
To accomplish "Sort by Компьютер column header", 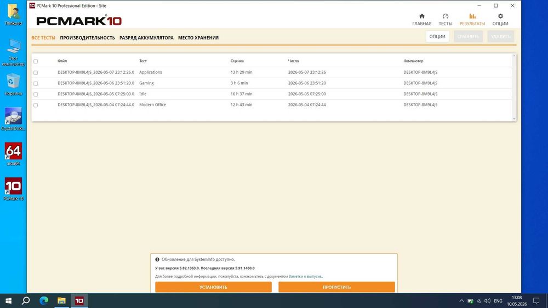I will tap(413, 61).
